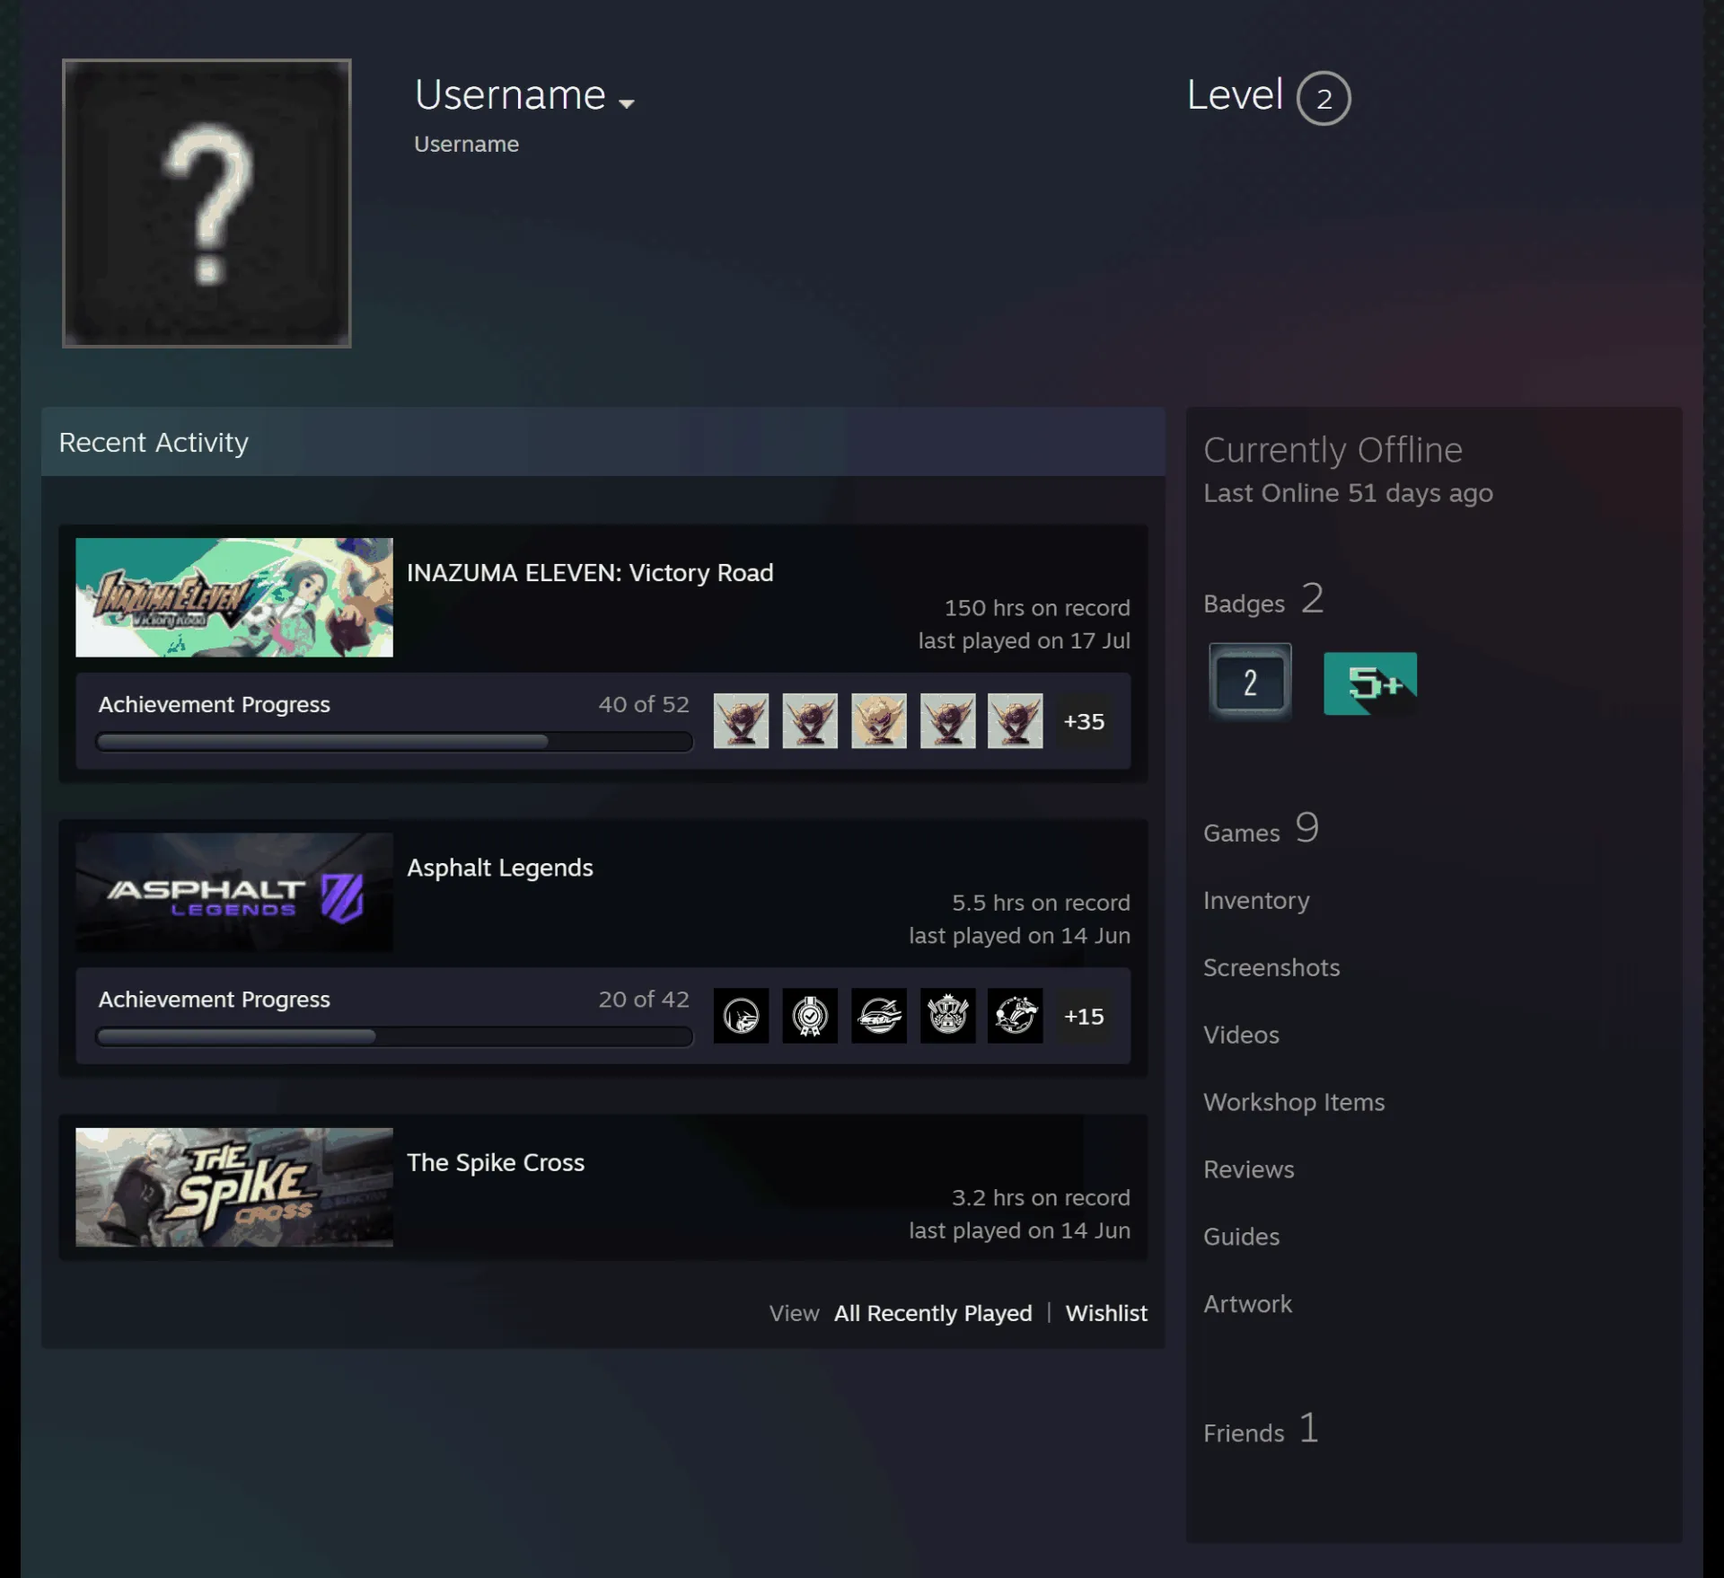Click the green 5+ games badge icon

pos(1370,683)
